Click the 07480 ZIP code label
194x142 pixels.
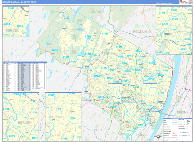point(66,57)
